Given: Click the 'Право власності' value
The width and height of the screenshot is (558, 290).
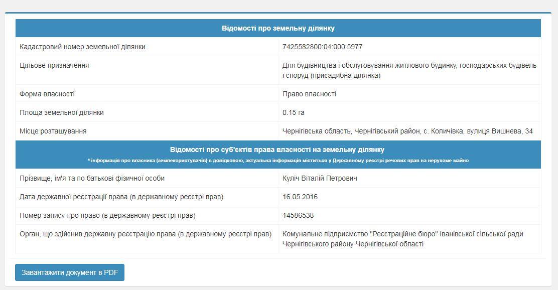Looking at the screenshot, I should (309, 94).
